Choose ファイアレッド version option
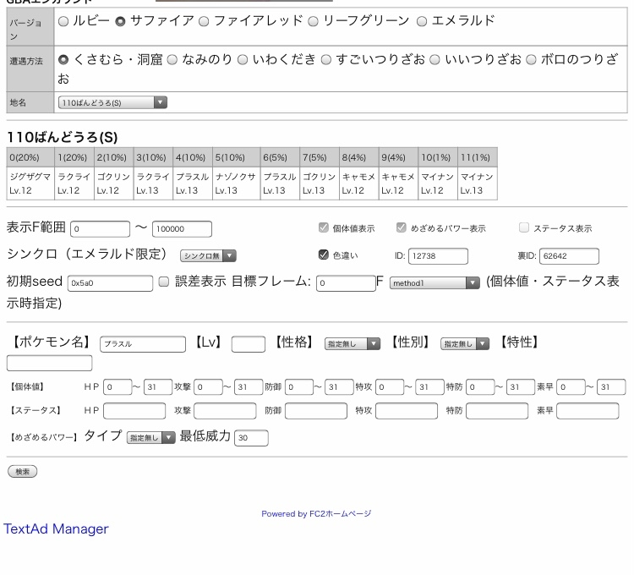The image size is (634, 575). tap(204, 21)
